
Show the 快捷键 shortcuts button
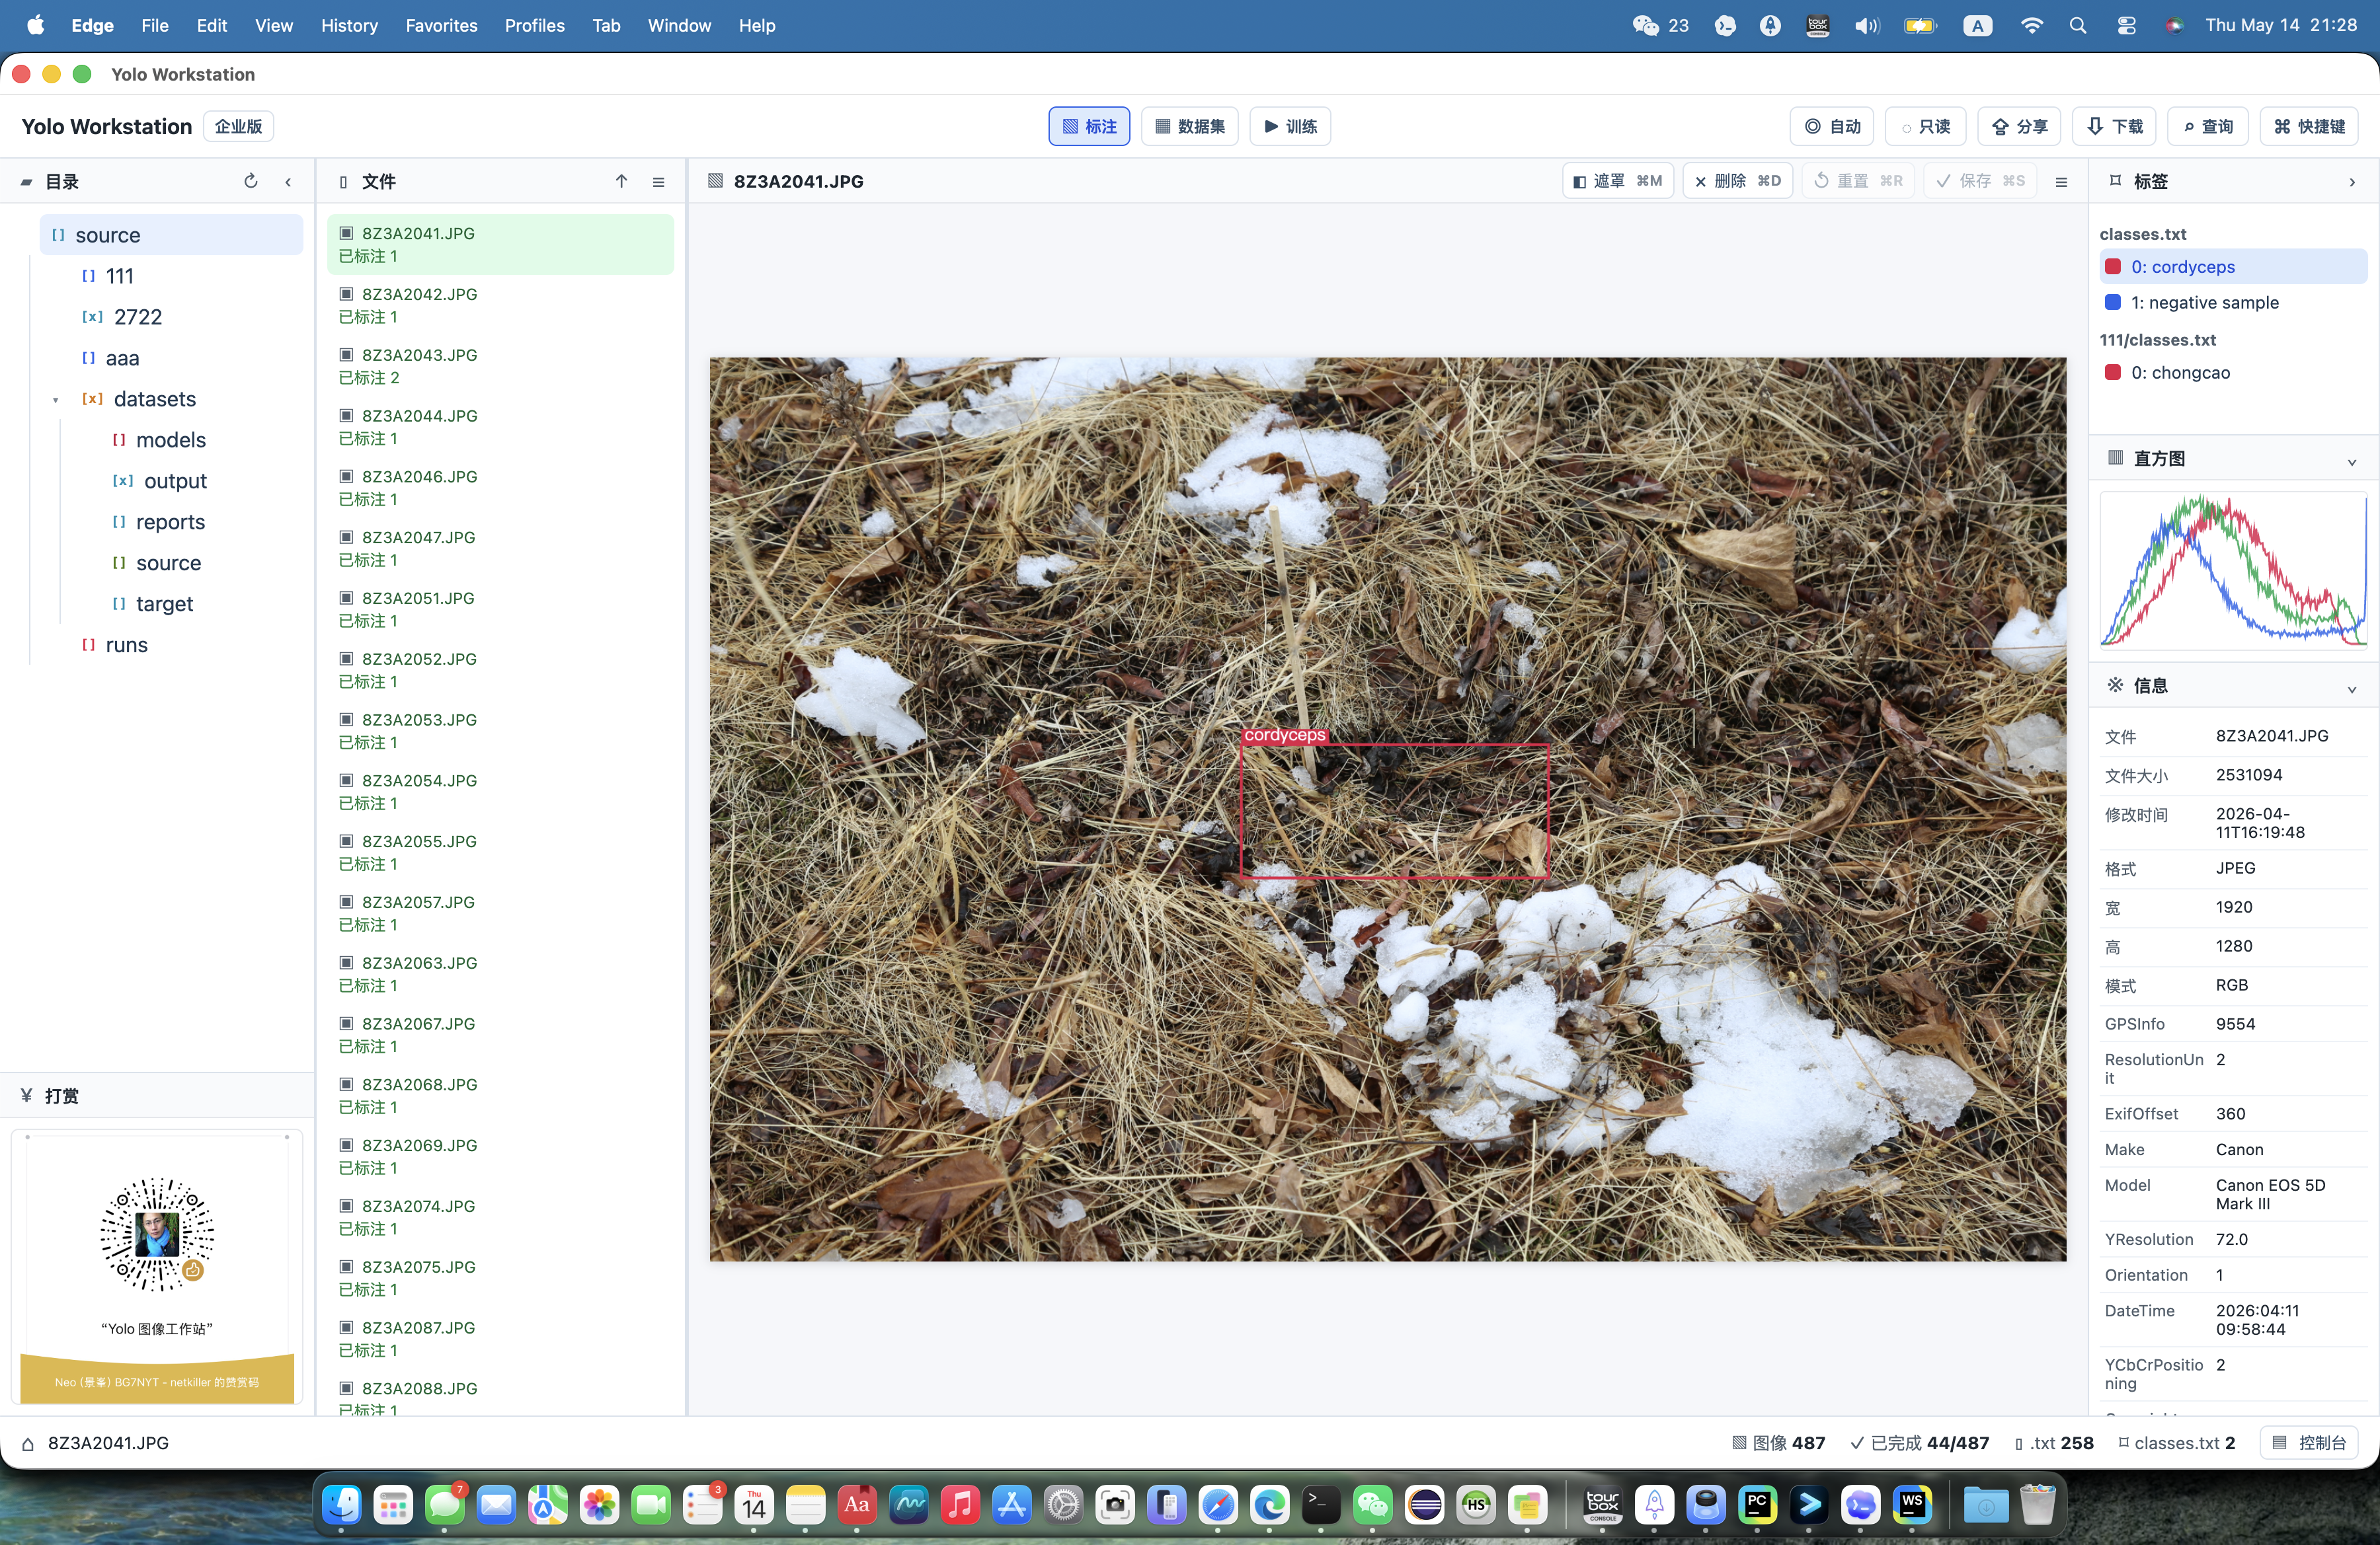click(2309, 126)
